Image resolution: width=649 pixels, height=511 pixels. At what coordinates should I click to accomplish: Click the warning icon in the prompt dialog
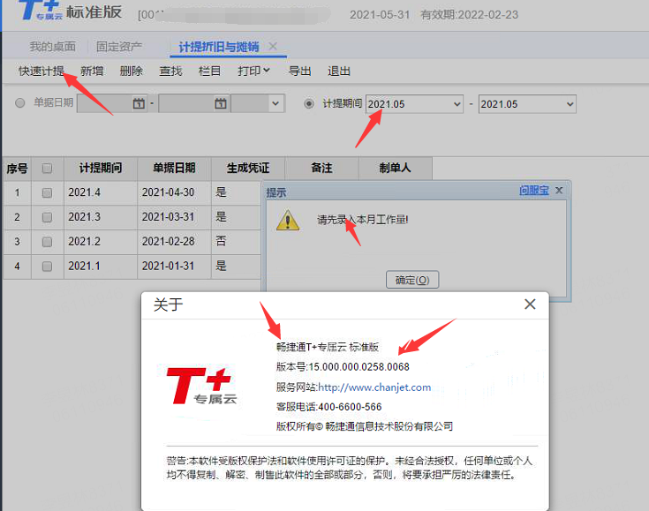click(x=288, y=220)
